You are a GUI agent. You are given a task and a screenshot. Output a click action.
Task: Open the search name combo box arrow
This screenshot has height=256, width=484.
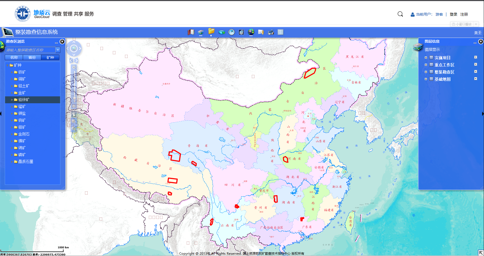[x=58, y=50]
